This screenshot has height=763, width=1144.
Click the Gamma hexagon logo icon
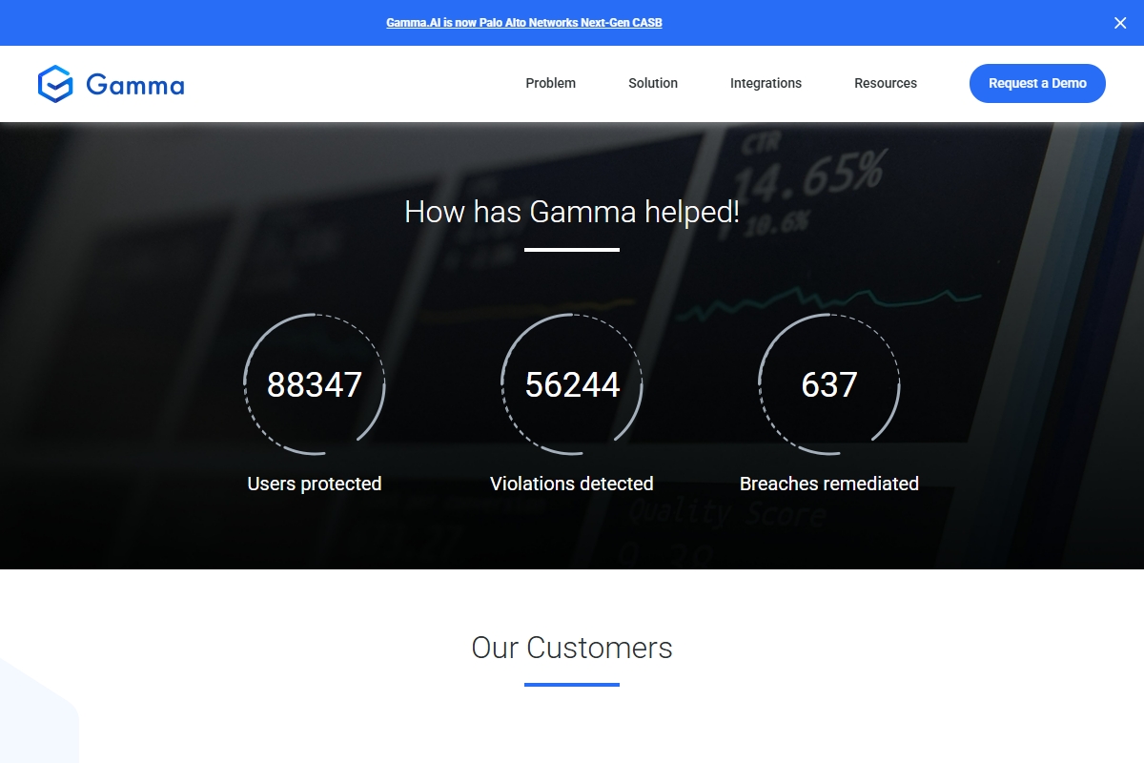[x=57, y=84]
